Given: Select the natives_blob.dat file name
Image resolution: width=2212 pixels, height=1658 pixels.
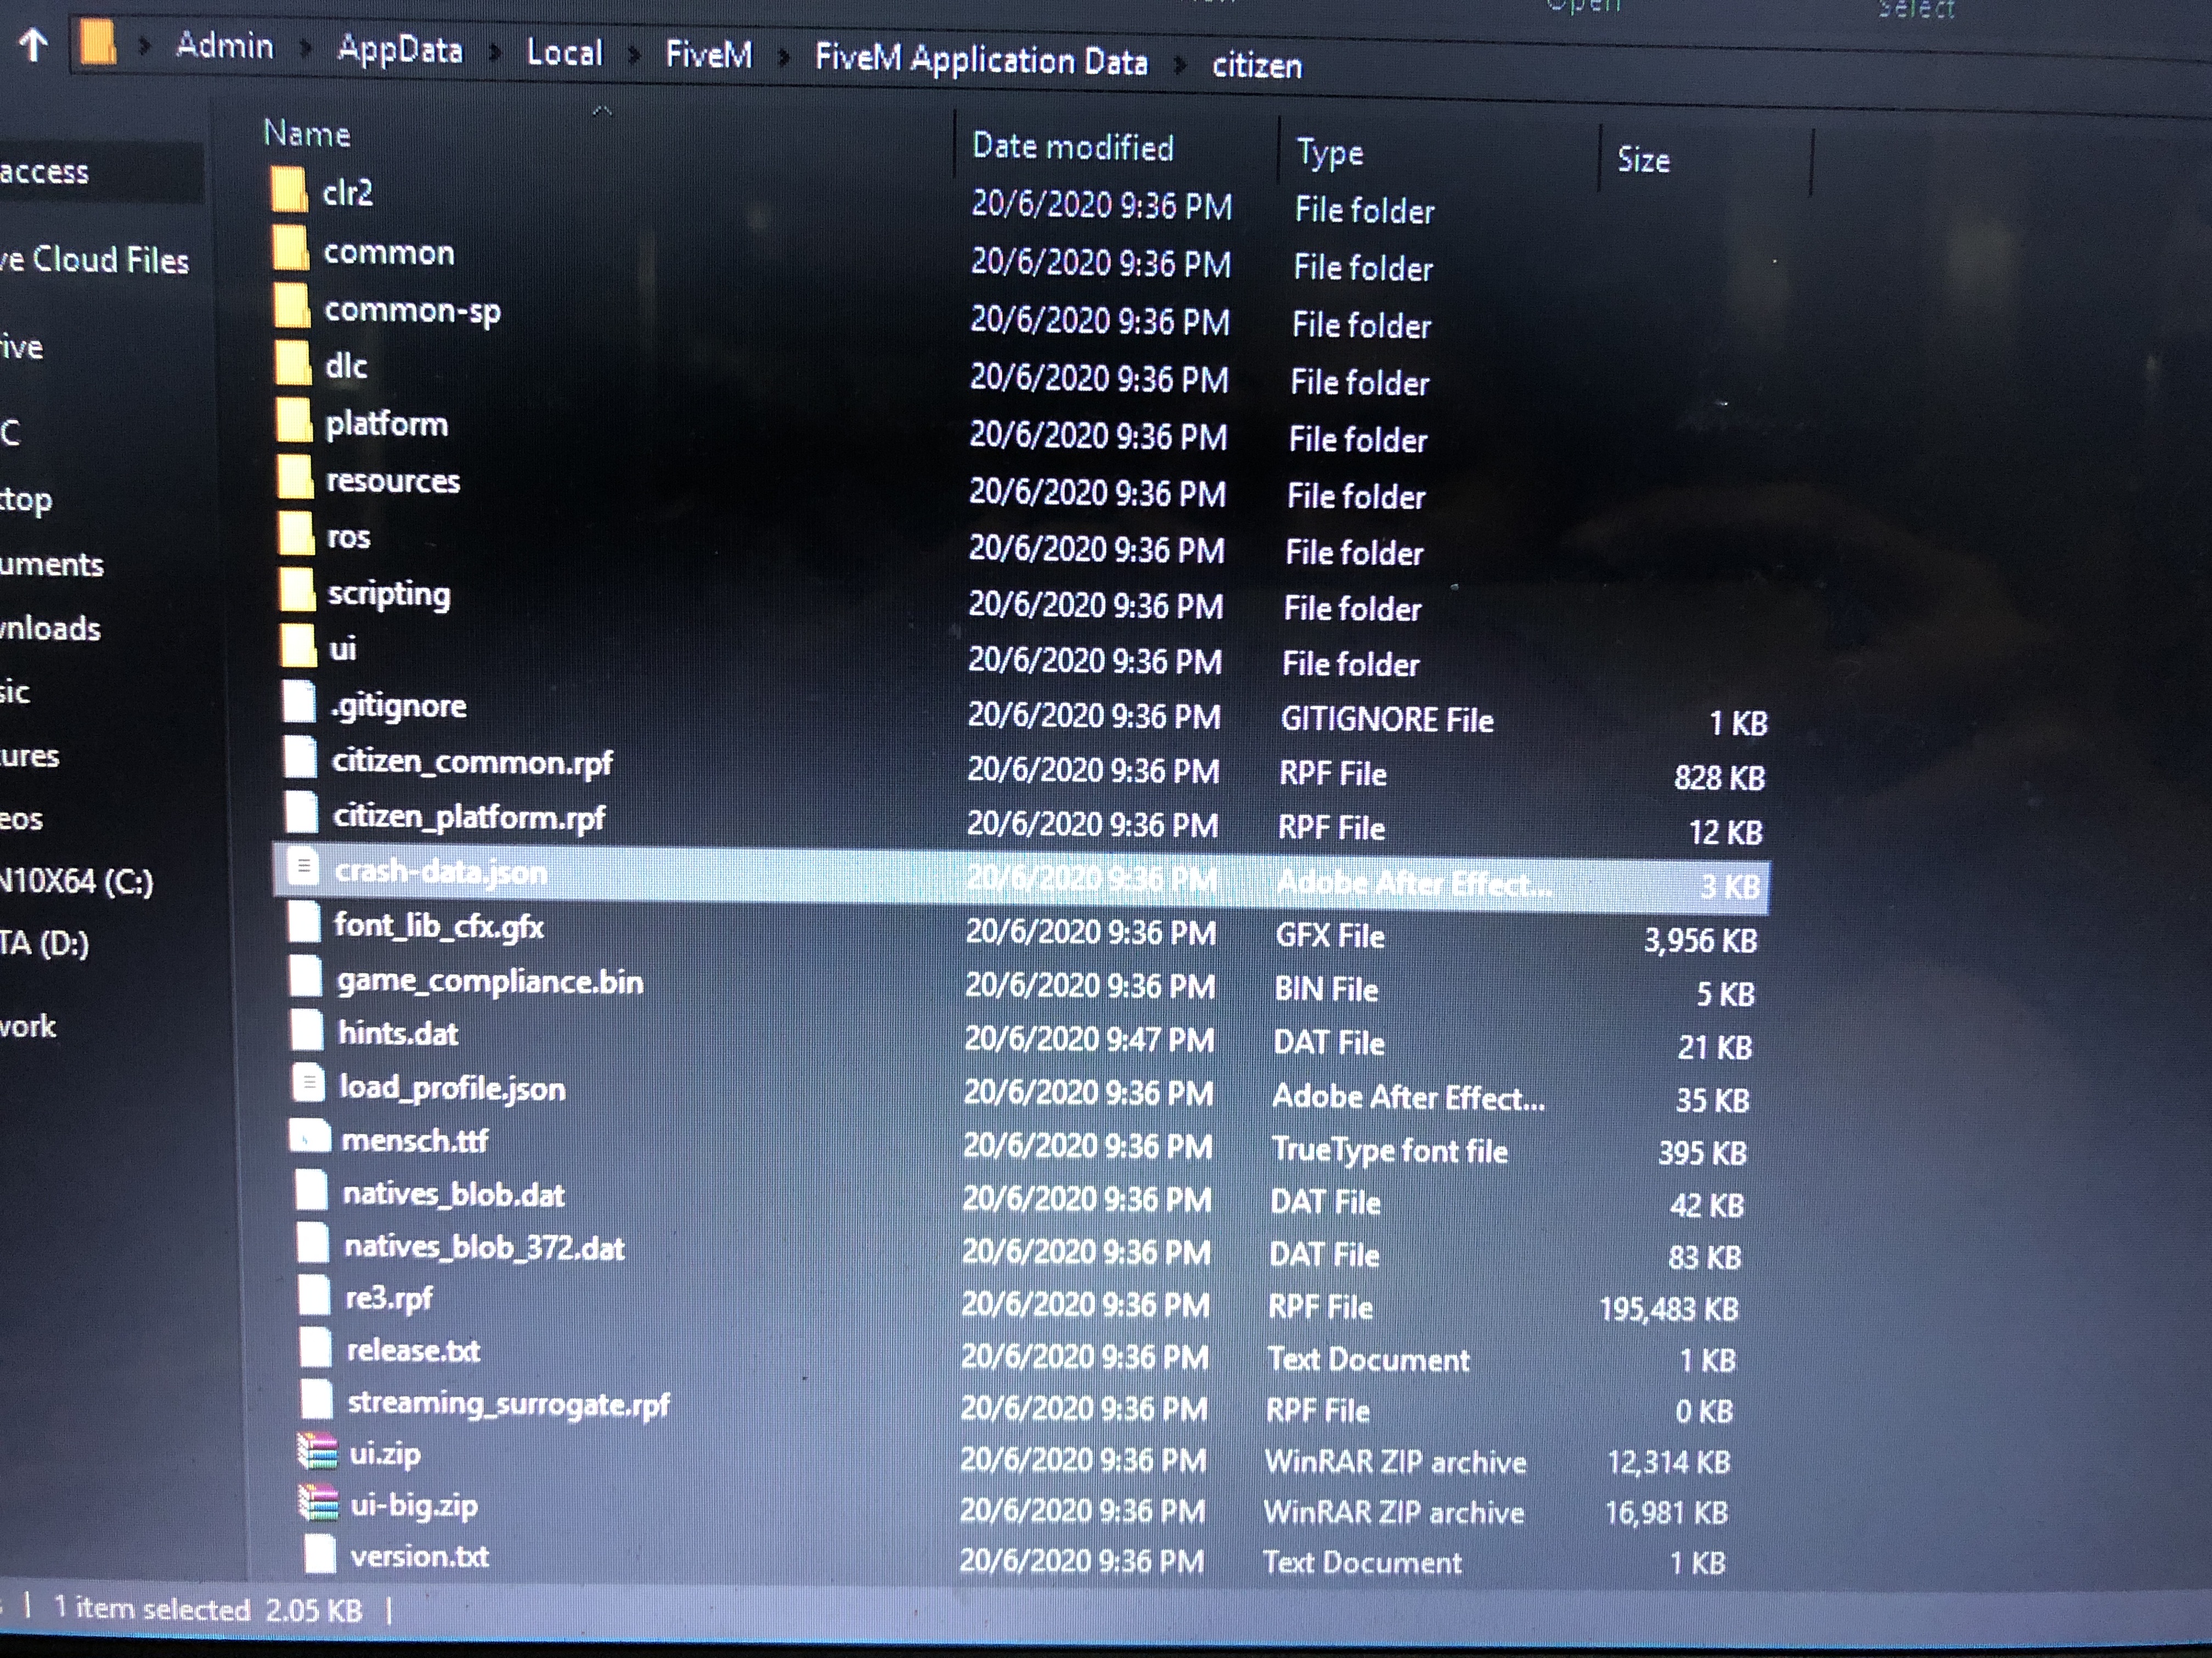Looking at the screenshot, I should click(454, 1194).
